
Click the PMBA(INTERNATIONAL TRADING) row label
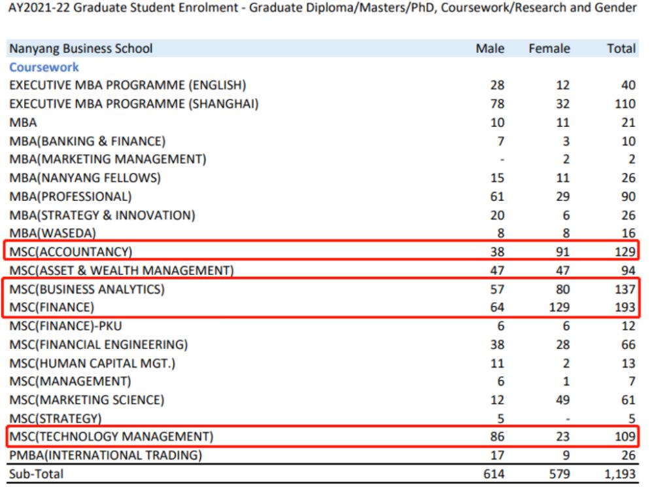105,455
